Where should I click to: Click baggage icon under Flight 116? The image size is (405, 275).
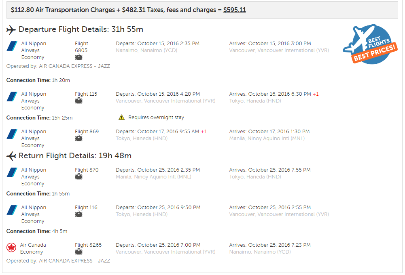79,214
